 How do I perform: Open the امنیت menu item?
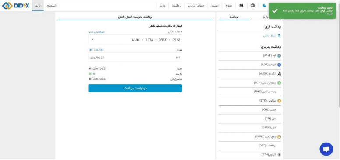click(215, 6)
